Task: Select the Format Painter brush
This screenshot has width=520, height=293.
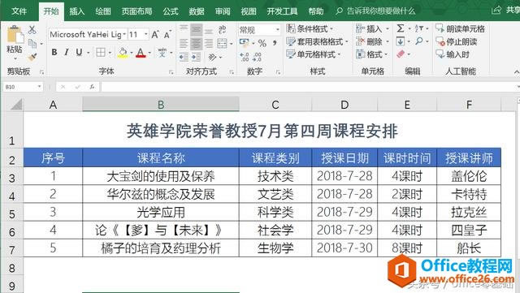Action: pos(32,57)
